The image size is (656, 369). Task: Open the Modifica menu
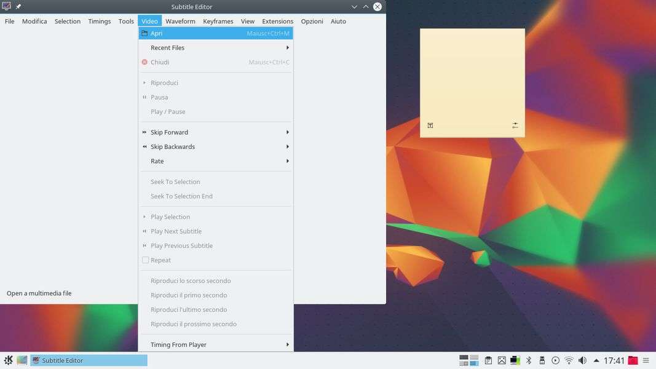tap(34, 21)
